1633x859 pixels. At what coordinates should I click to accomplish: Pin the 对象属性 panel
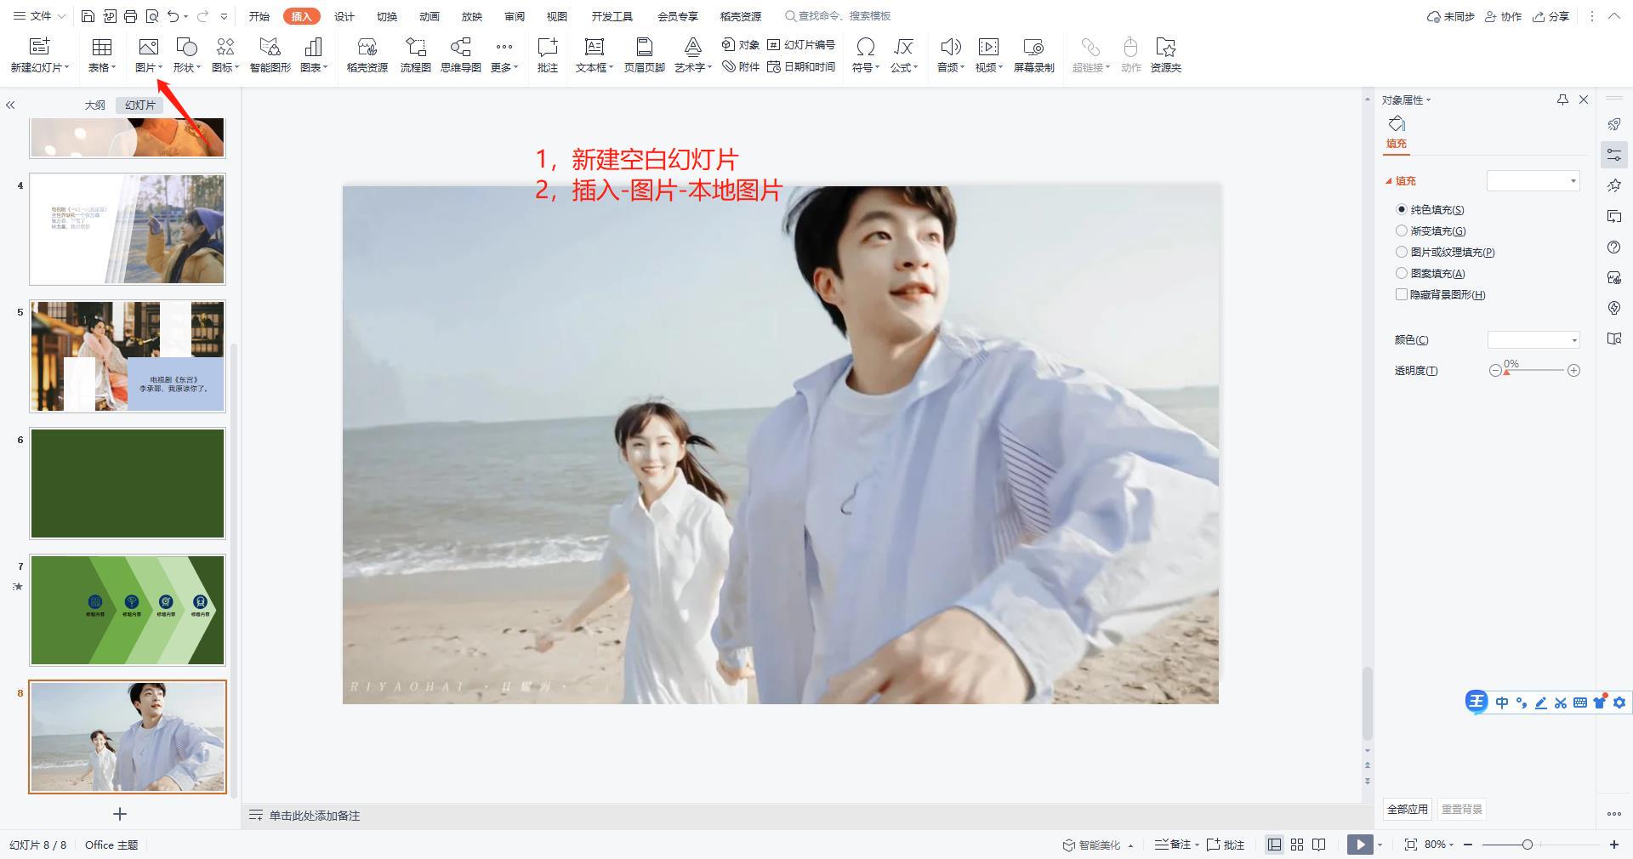click(1562, 100)
